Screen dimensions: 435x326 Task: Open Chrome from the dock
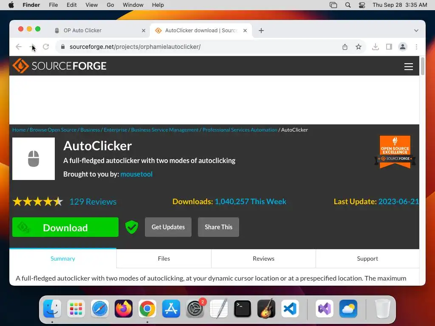pos(147,309)
